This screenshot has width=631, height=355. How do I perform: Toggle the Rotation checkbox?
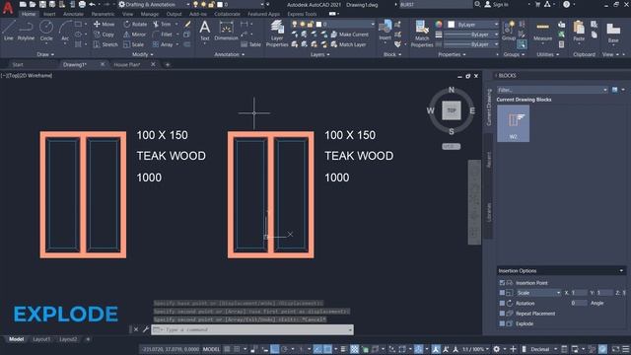[x=502, y=303]
